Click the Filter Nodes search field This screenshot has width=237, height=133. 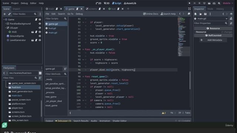[x=24, y=14]
